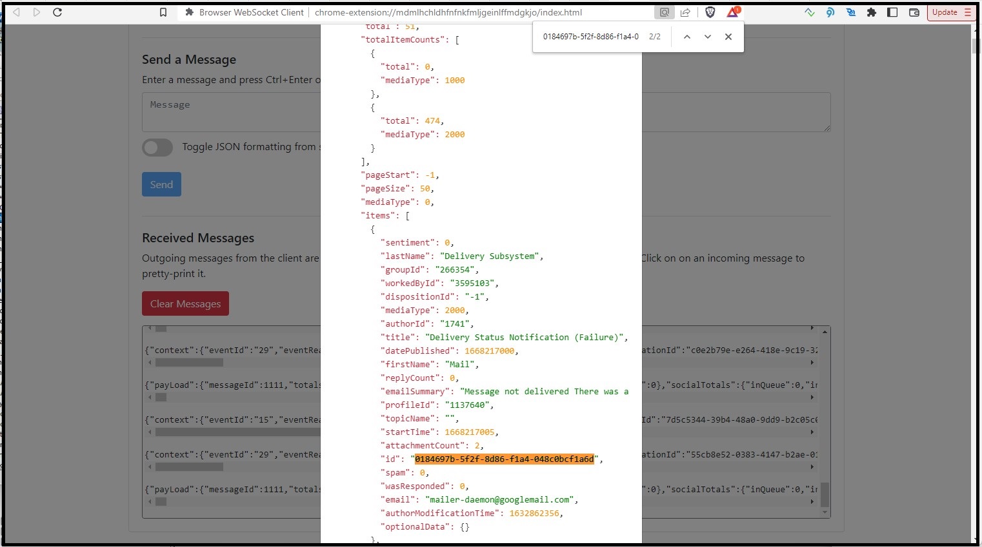Open the share icon in the address bar
This screenshot has height=547, width=982.
pos(685,12)
